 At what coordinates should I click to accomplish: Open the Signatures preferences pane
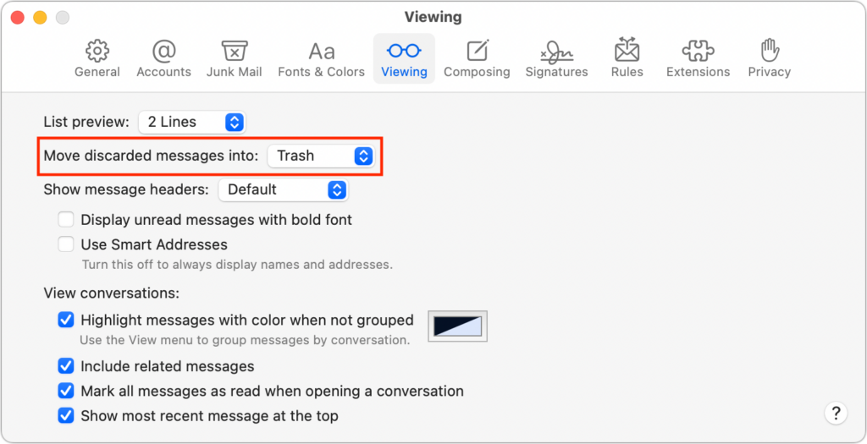(556, 58)
